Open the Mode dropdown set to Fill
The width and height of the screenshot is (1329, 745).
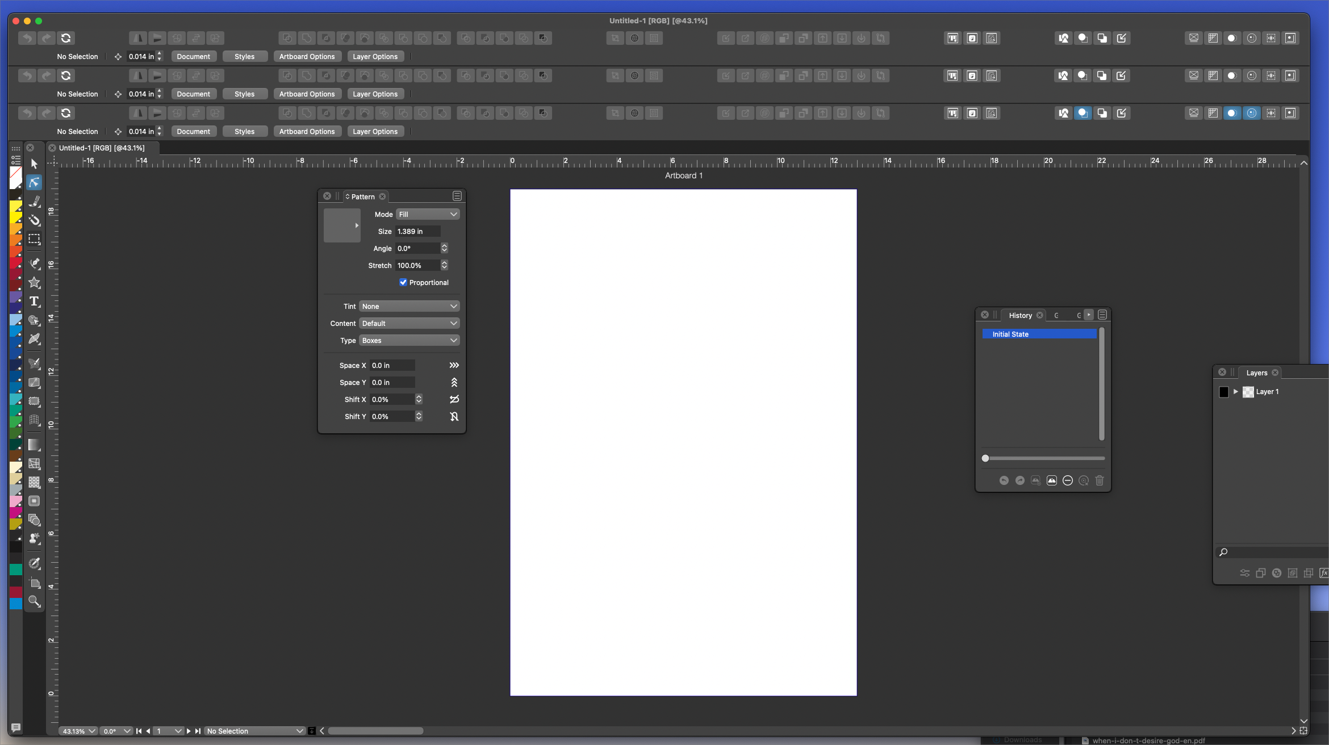pyautogui.click(x=427, y=214)
